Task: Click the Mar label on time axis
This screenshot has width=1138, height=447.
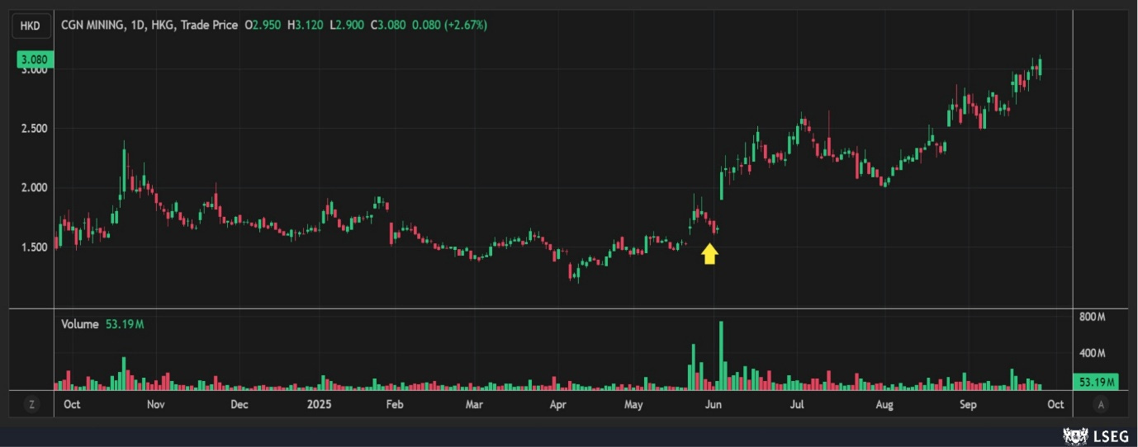Action: click(474, 405)
